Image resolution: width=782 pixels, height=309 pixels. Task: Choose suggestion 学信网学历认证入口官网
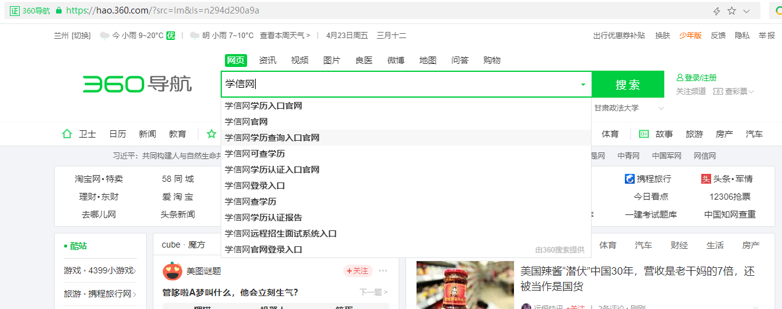point(406,170)
